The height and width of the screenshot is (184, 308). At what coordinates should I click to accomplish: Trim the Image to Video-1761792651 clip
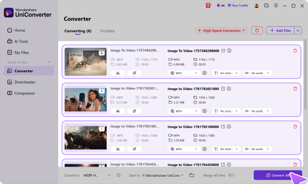118,111
